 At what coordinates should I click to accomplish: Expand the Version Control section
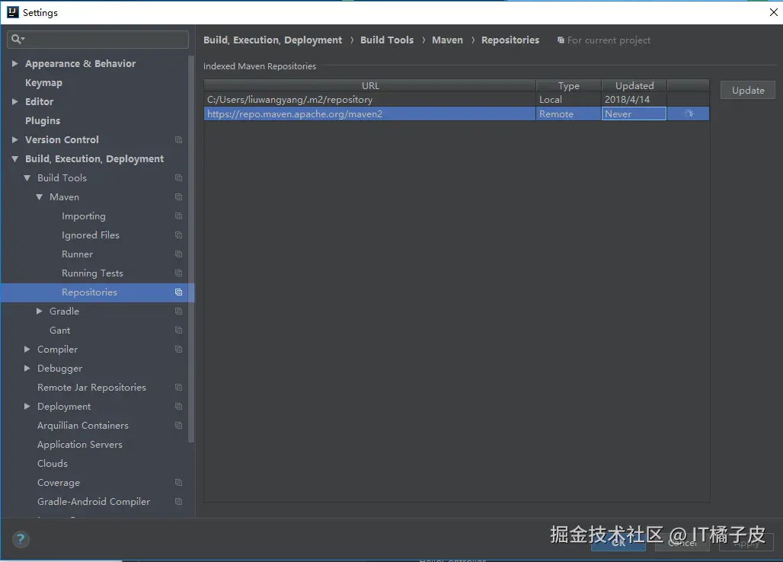pyautogui.click(x=15, y=140)
